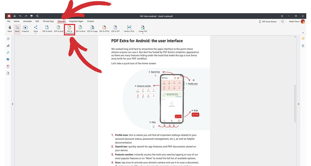This screenshot has width=311, height=166.
Task: Switch to the Home tab
Action: 17,21
